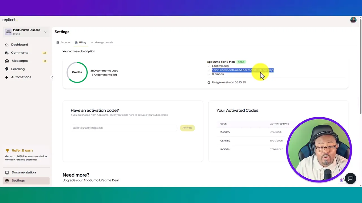
Task: Click the '670 comments left' text
Action: tap(104, 75)
